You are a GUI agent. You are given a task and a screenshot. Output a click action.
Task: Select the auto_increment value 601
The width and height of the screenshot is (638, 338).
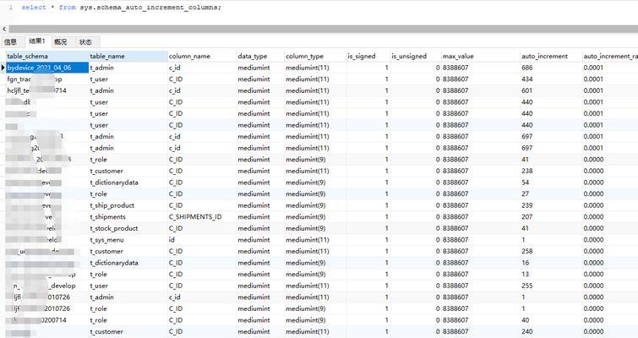tap(527, 90)
